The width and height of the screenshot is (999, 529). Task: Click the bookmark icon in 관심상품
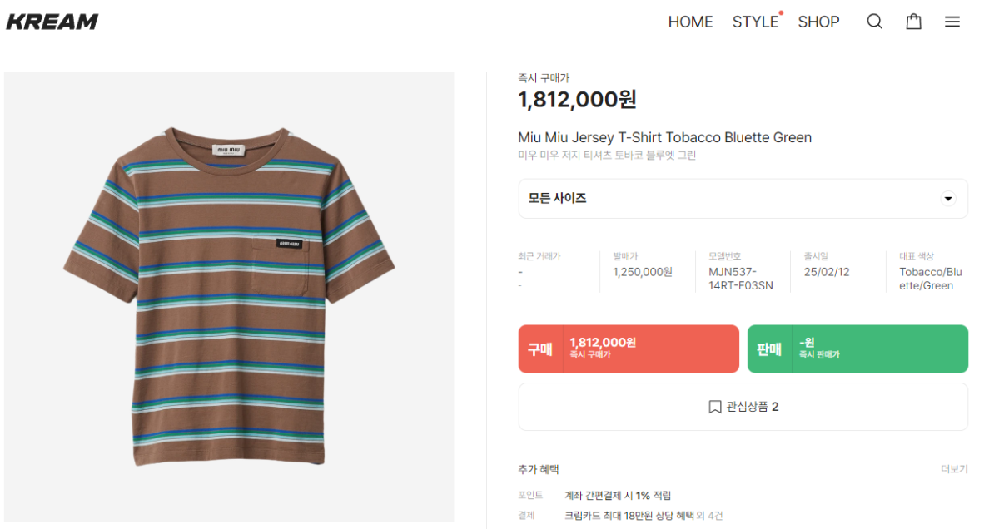coord(714,407)
